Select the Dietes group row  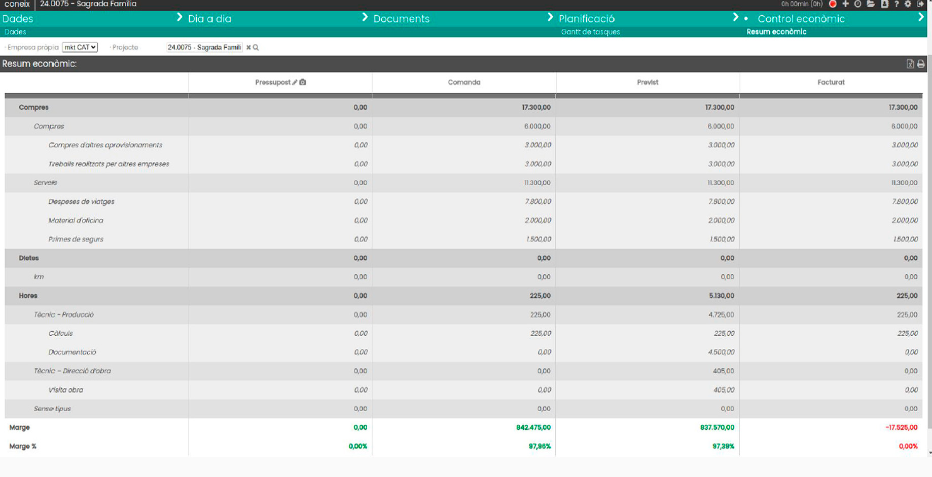pos(29,258)
